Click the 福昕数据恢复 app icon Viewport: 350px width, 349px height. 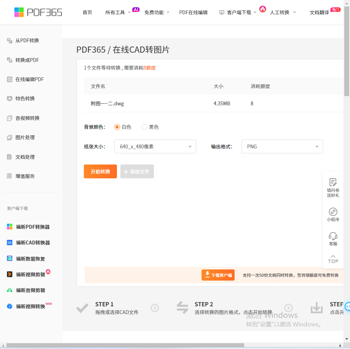coord(10,258)
